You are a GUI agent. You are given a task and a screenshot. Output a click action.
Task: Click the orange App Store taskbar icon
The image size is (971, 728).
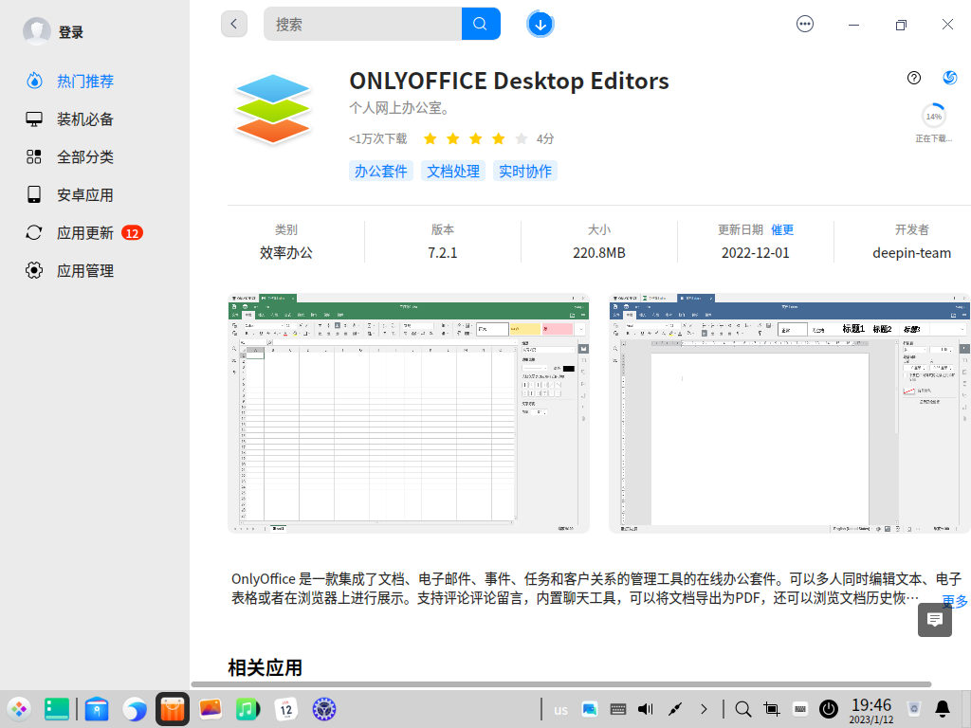click(173, 709)
